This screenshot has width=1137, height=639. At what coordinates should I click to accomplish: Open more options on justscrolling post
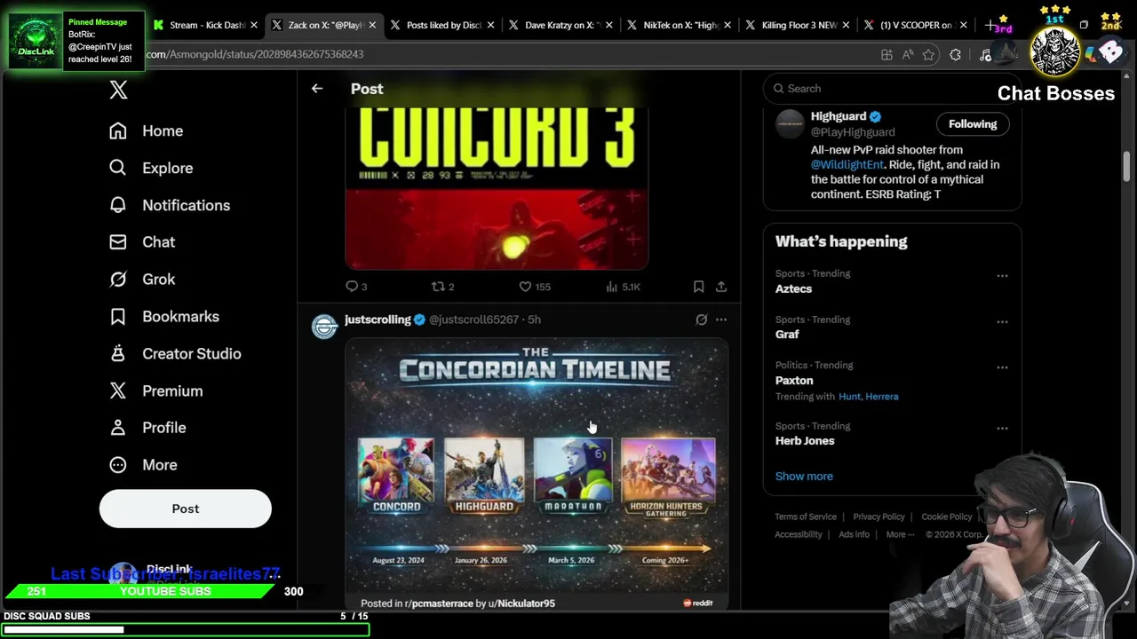(x=721, y=319)
